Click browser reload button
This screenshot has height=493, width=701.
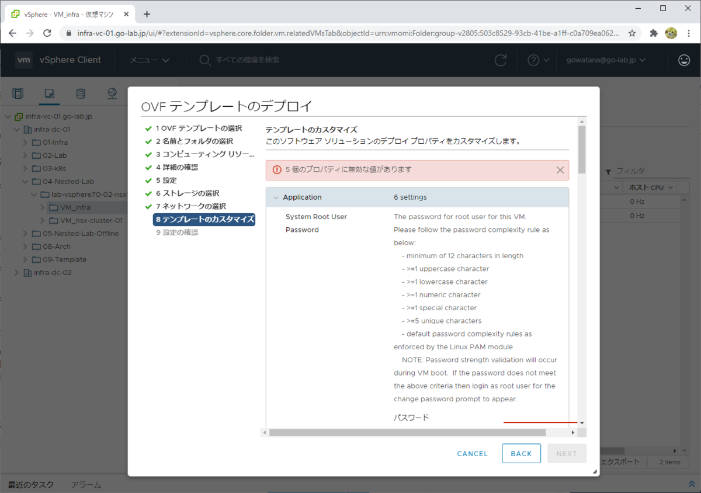pyautogui.click(x=47, y=33)
